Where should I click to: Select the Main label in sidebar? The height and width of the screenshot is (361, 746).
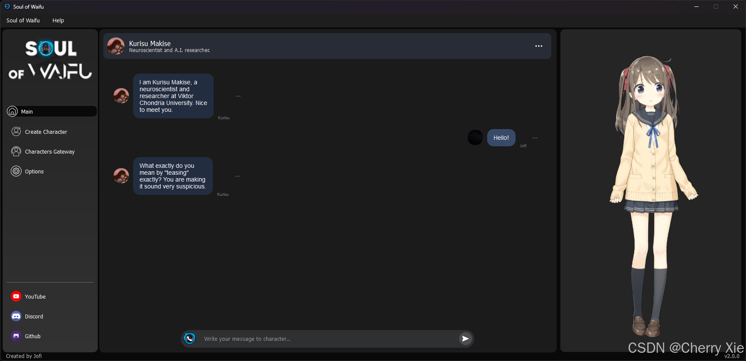point(27,111)
